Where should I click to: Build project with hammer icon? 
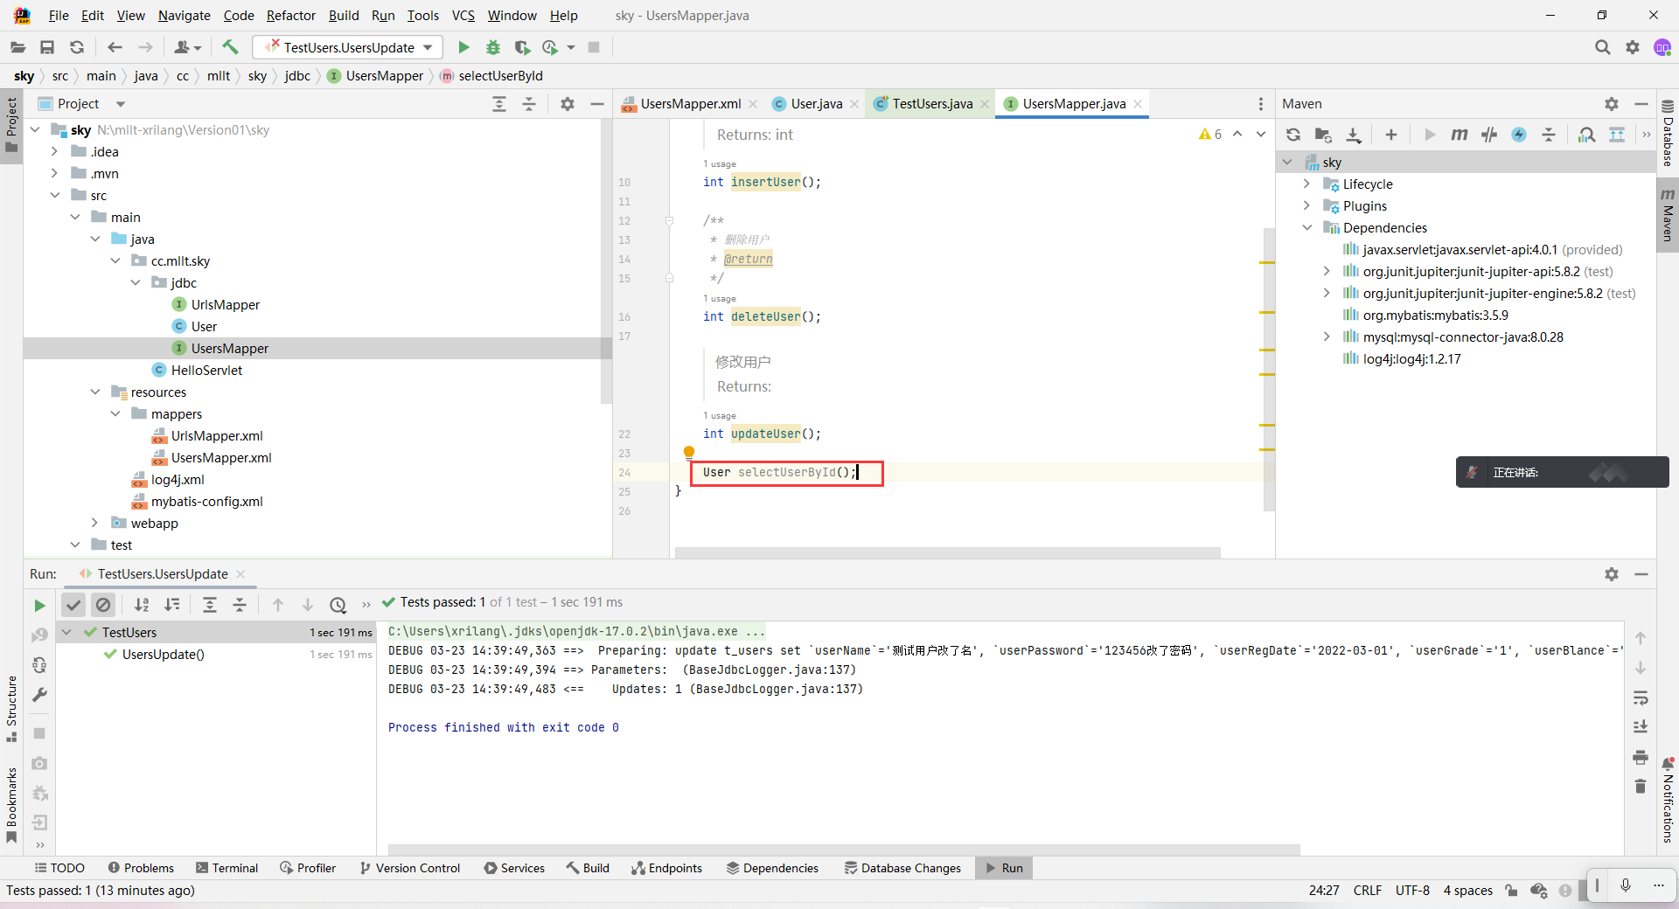(231, 47)
